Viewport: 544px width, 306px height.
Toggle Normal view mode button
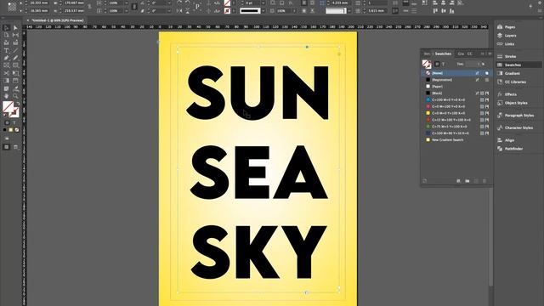point(6,147)
